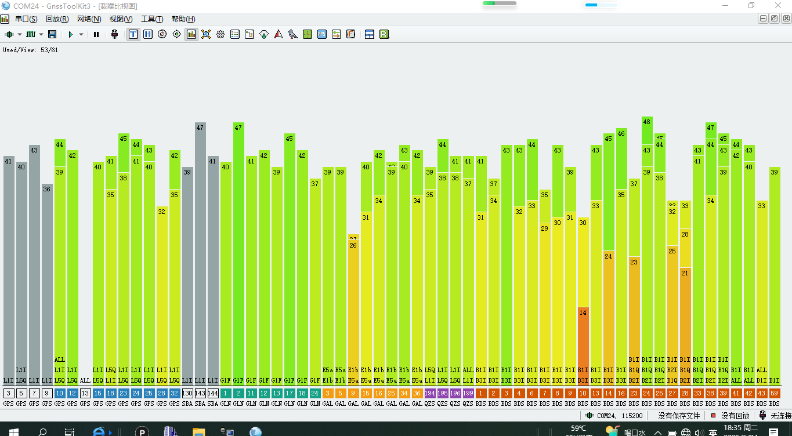This screenshot has height=436, width=792.
Task: Expand the play button dropdown arrow
Action: [x=81, y=34]
